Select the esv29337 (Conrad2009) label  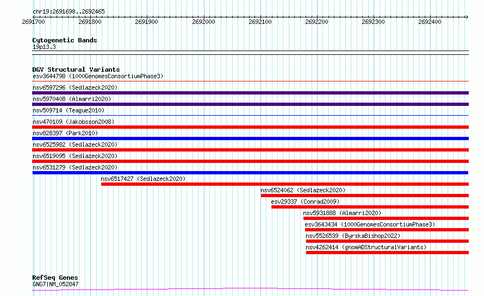(x=305, y=201)
